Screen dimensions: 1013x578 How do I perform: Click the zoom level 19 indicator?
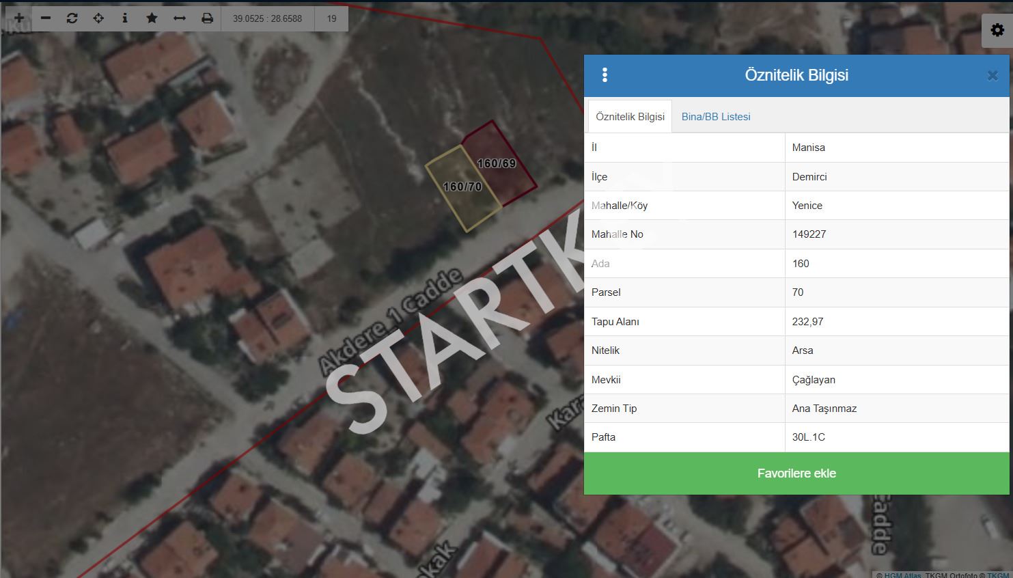point(331,18)
